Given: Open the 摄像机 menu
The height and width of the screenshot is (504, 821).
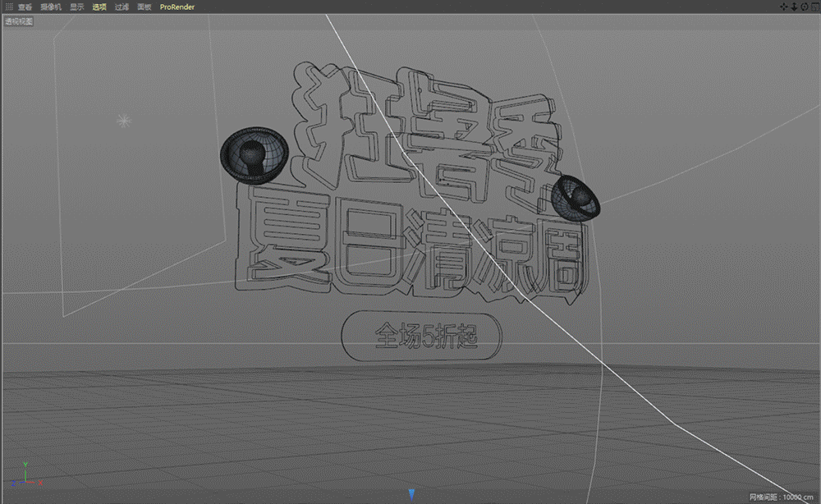Looking at the screenshot, I should tap(51, 7).
